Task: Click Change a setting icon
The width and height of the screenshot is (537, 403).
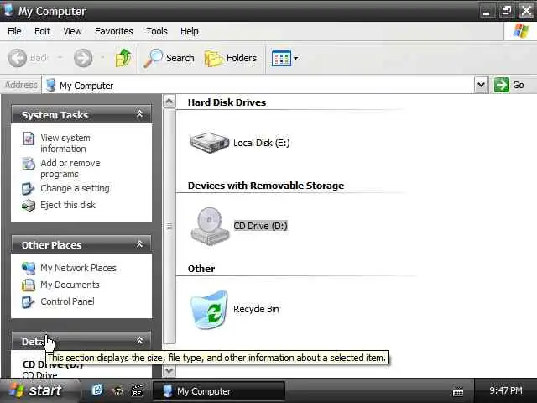Action: [28, 188]
